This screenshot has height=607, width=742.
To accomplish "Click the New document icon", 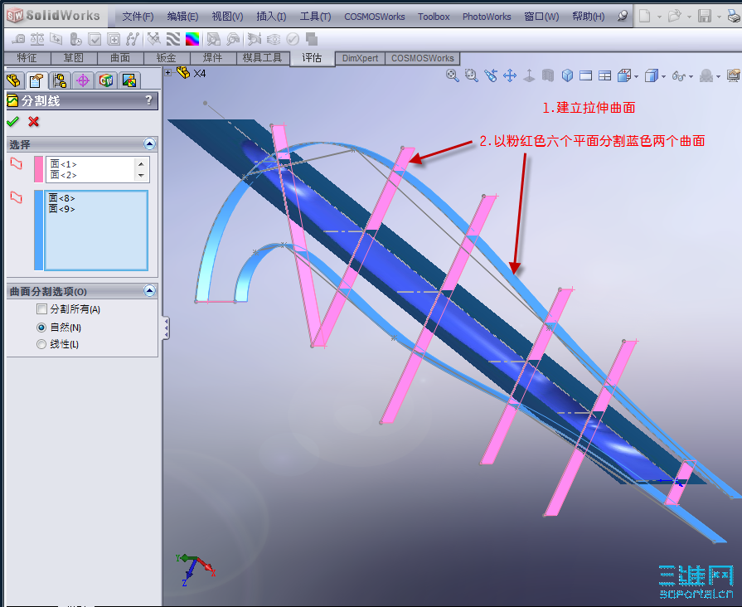I will pos(644,16).
